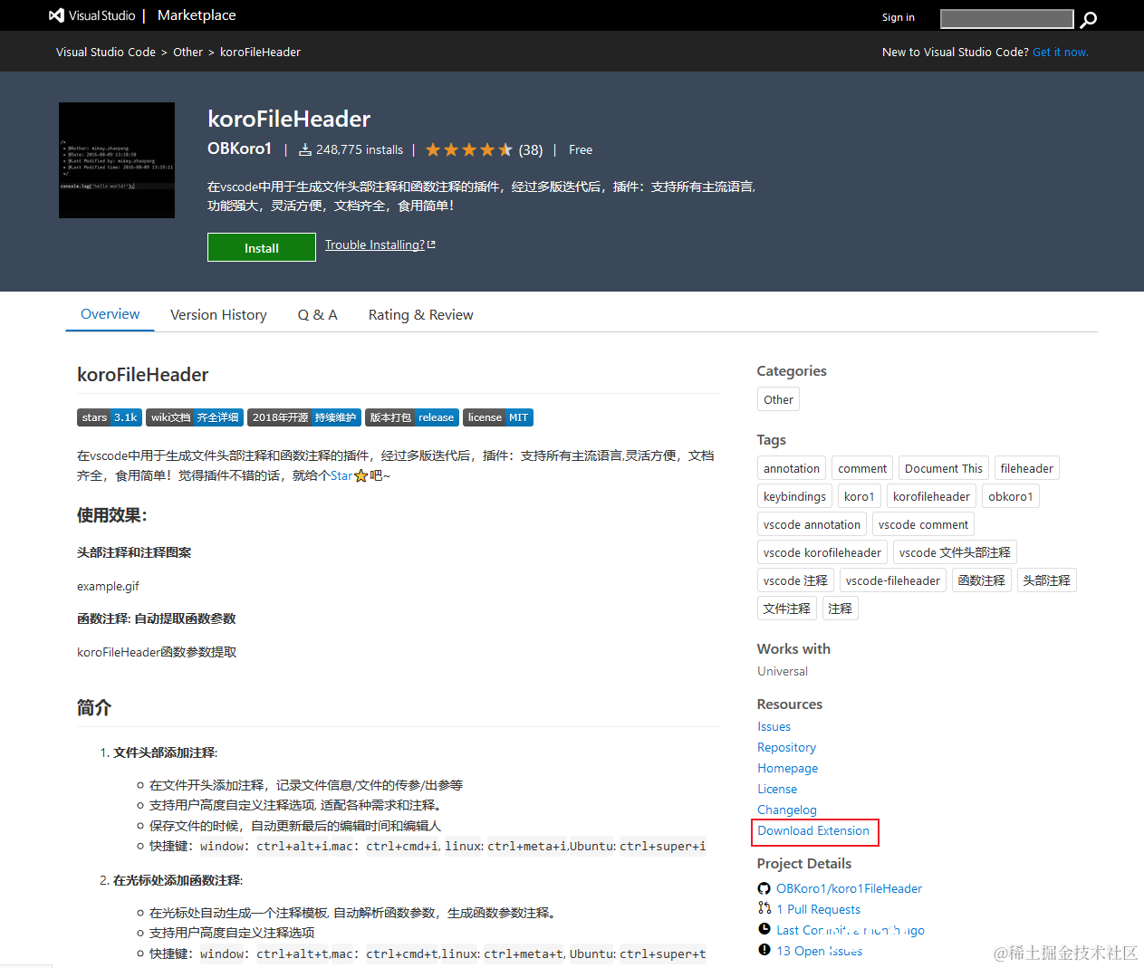Switch to the Q & A tab
The image size is (1144, 968).
[318, 314]
